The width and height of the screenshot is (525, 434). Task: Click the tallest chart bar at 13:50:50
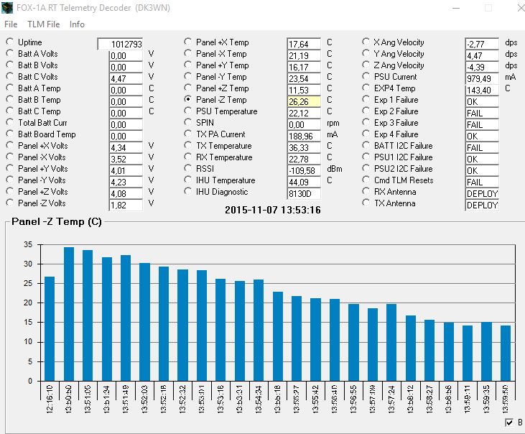[69, 314]
